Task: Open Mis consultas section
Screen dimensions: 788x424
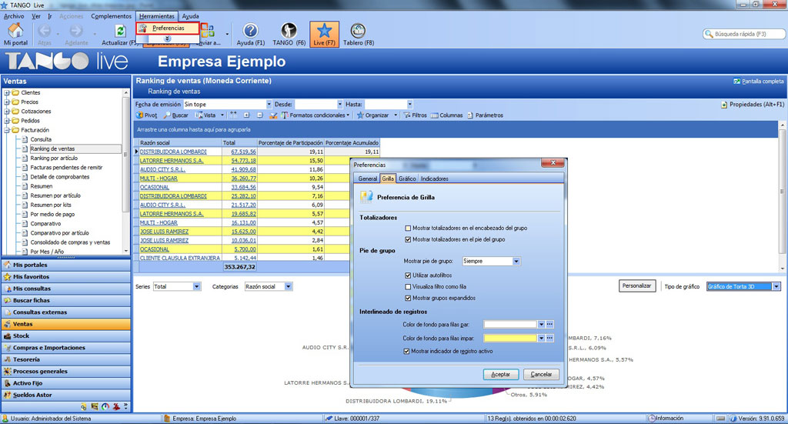Action: [66, 289]
